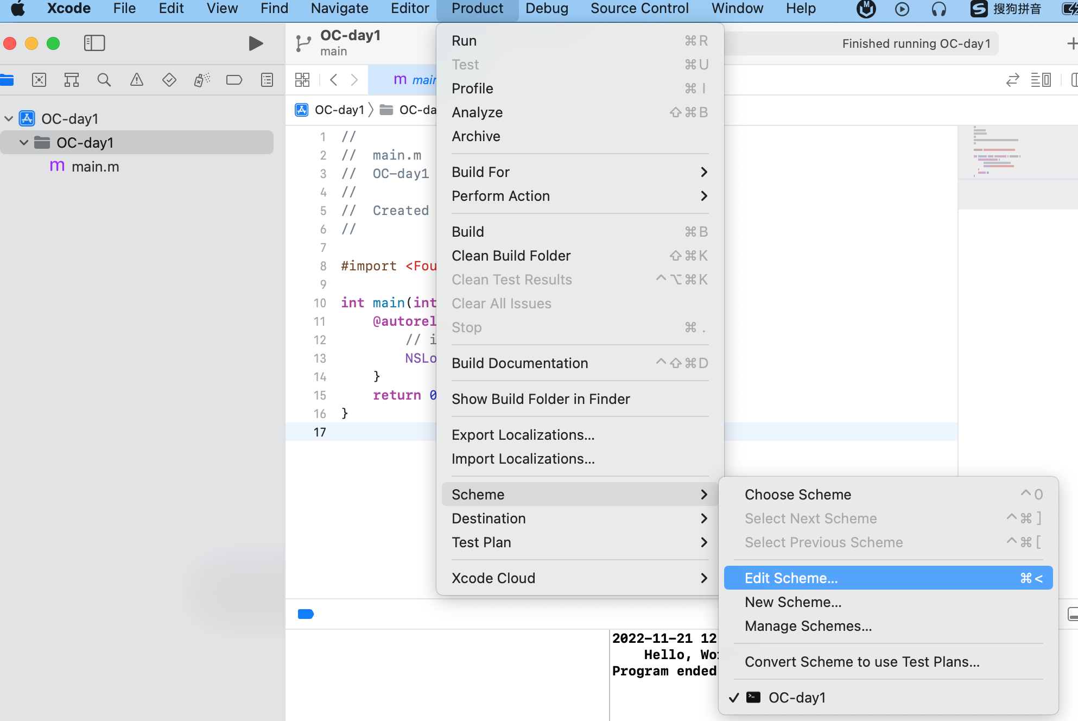Screen dimensions: 1078x721
Task: Click Clean Build Folder
Action: (x=511, y=256)
